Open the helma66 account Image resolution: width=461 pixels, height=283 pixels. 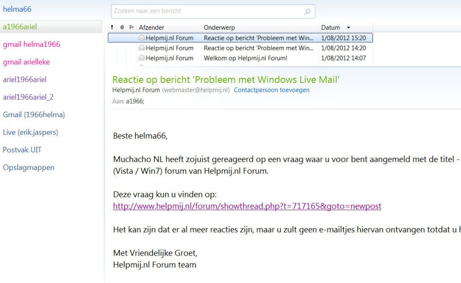tap(17, 9)
